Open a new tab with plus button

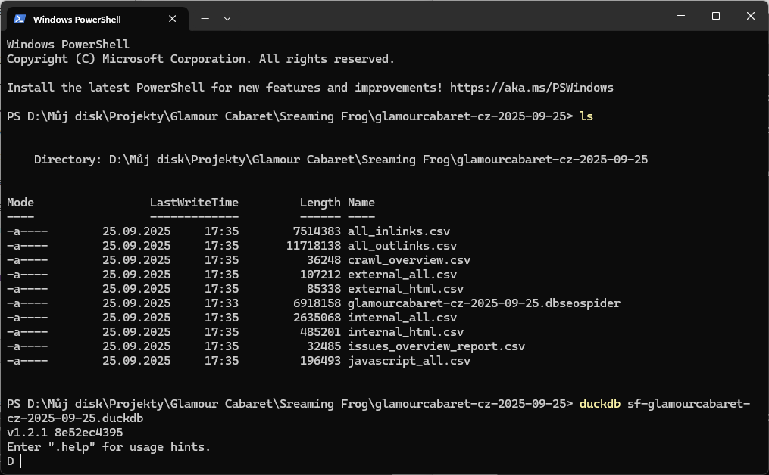(x=205, y=19)
